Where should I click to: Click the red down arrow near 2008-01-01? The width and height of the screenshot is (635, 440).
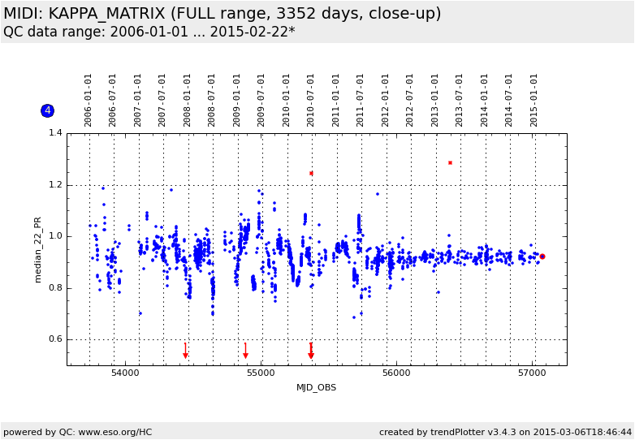(x=185, y=351)
